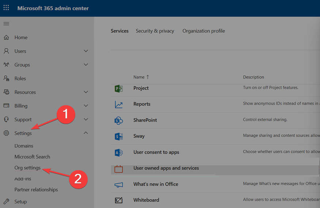
Task: Click 'Control external sharing.' description
Action: tap(265, 119)
